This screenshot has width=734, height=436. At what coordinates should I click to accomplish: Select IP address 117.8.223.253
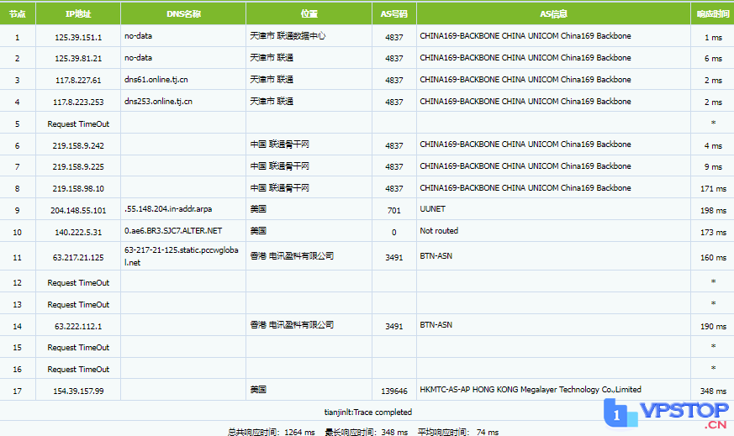coord(78,102)
